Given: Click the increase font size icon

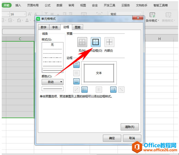Looking at the screenshot, I should coord(30,14).
